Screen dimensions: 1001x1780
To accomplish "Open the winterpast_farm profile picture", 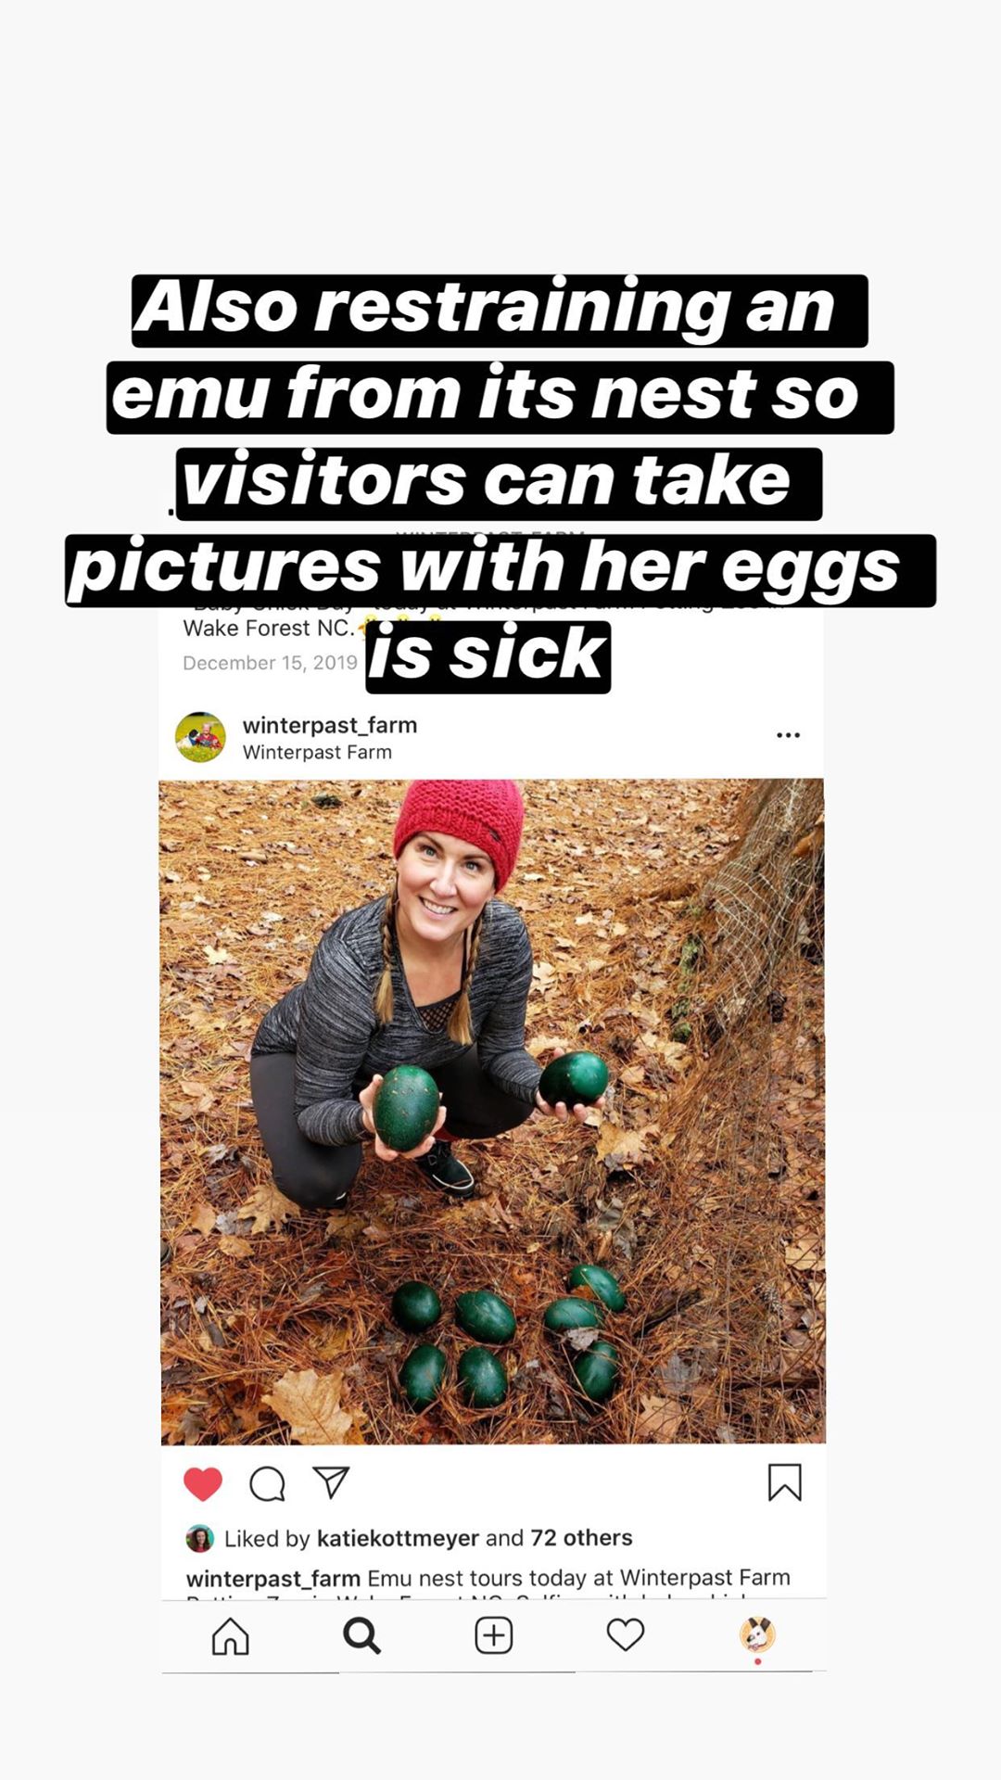I will pyautogui.click(x=200, y=737).
